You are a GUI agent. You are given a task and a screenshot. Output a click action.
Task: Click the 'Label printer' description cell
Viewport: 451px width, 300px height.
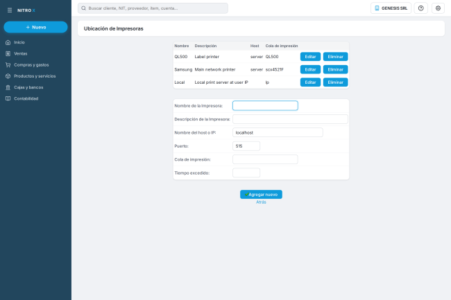click(207, 57)
